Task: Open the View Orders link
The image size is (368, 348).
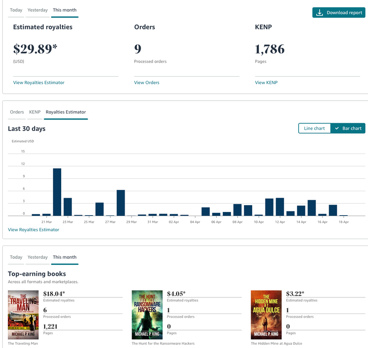Action: tap(147, 83)
